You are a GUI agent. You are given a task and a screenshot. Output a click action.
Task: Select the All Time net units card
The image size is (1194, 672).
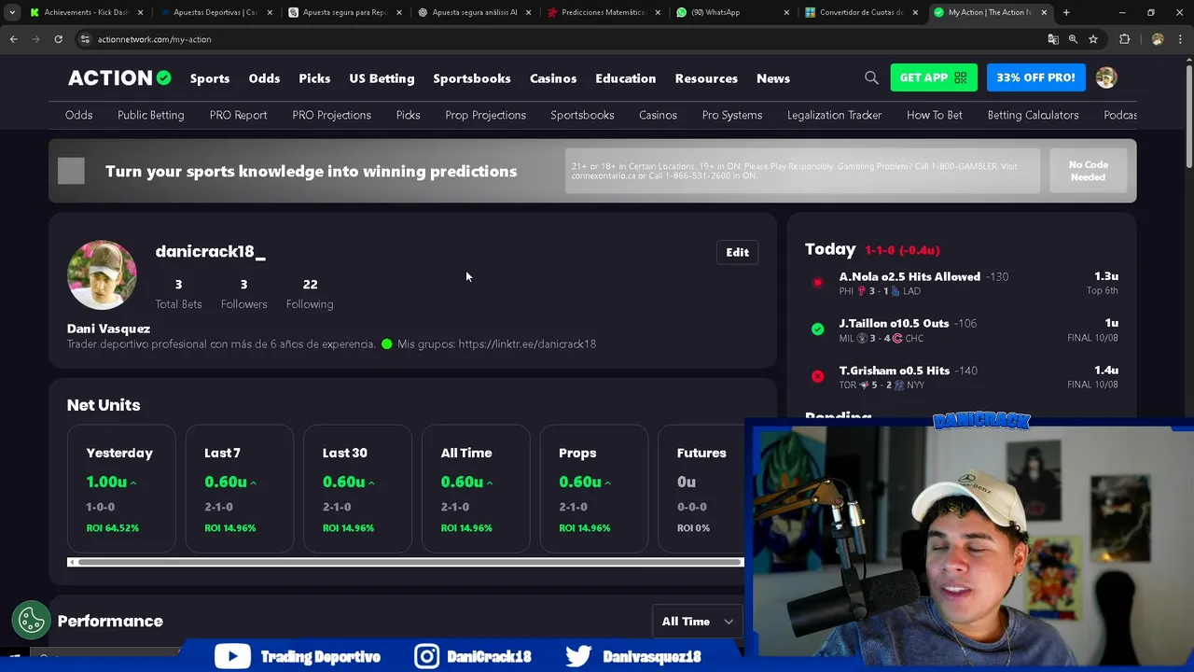pyautogui.click(x=476, y=489)
